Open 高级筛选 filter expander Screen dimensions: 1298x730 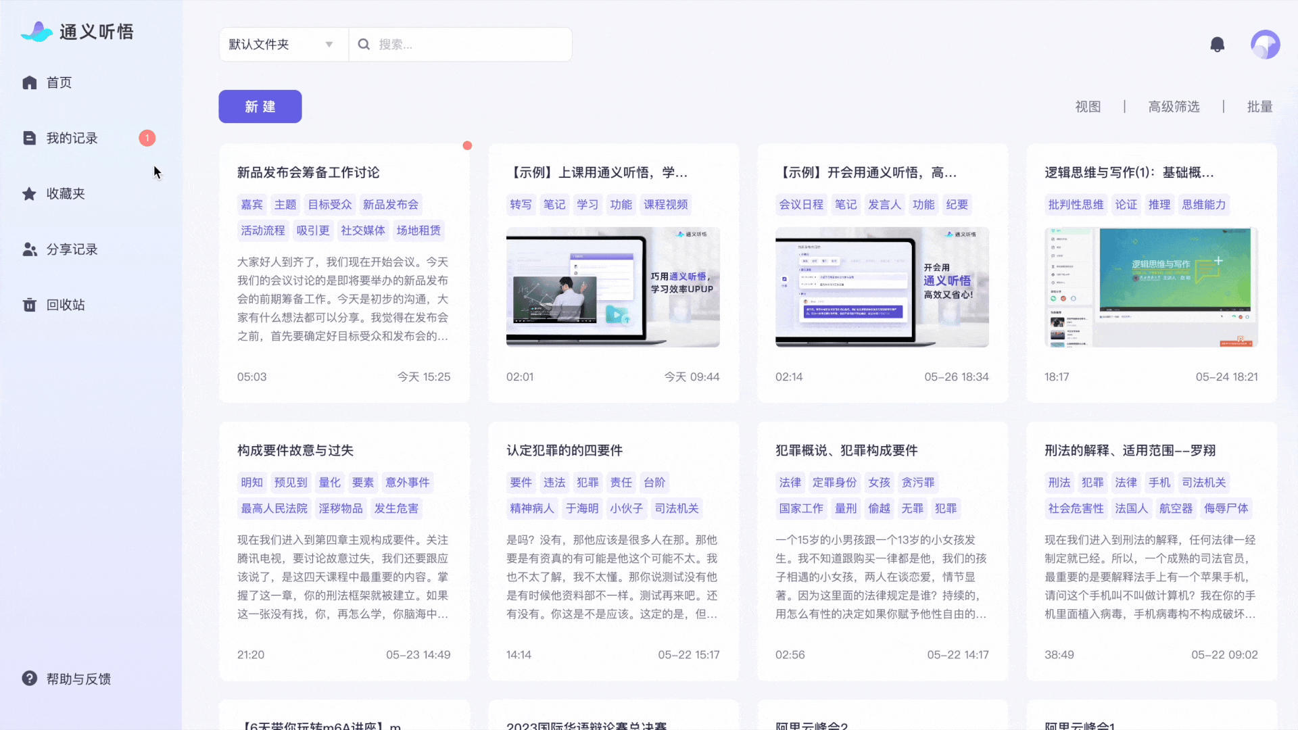[1174, 106]
